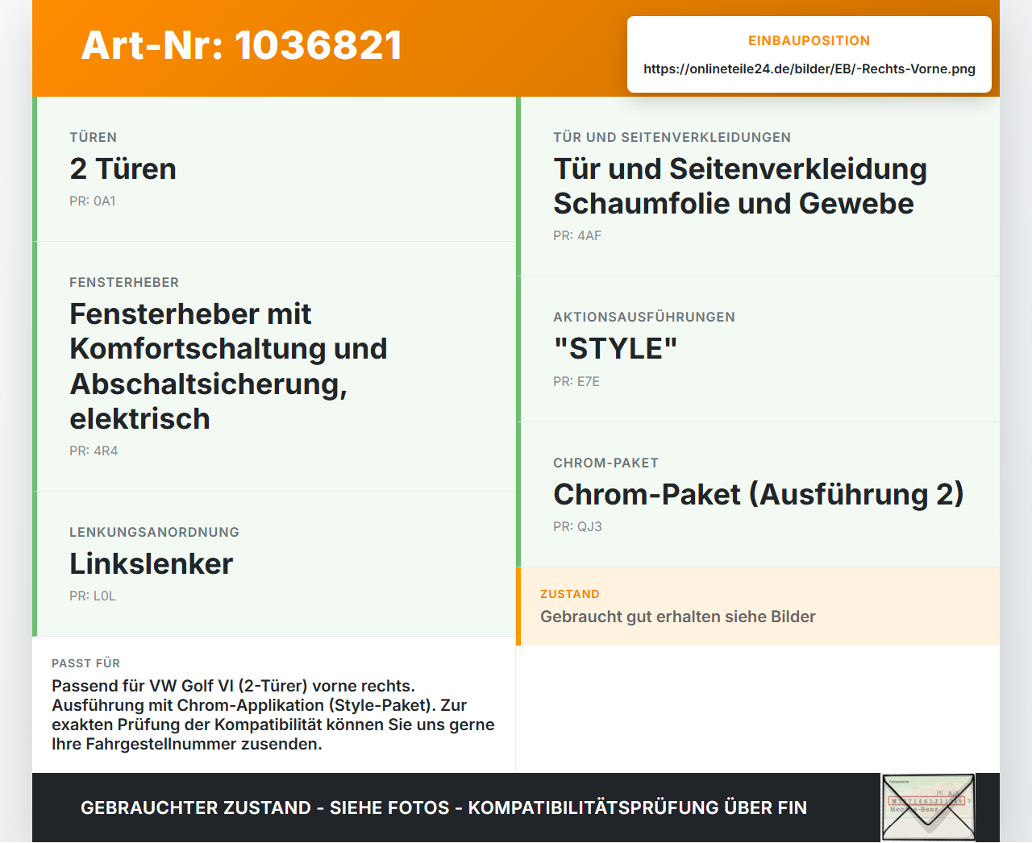Select the "STYLE" value

click(615, 349)
